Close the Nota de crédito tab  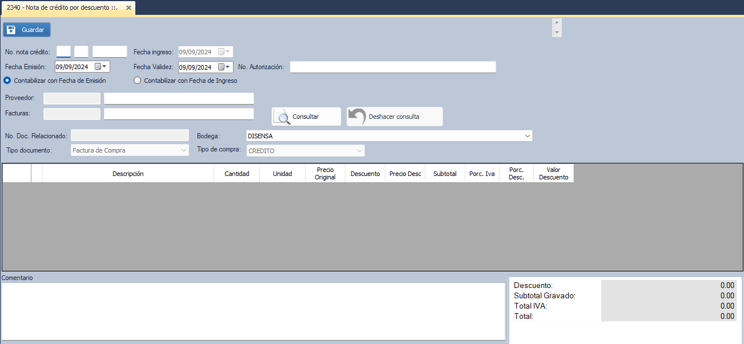click(128, 8)
